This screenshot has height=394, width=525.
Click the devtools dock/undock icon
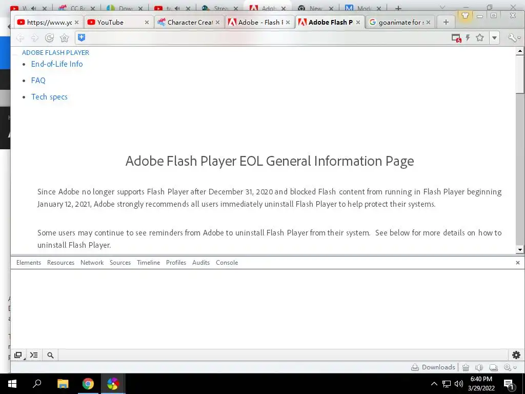click(x=18, y=355)
